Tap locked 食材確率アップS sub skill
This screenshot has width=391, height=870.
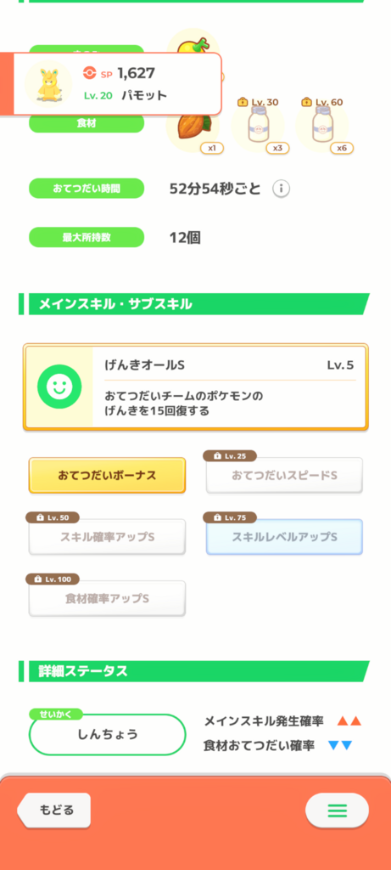(x=107, y=598)
